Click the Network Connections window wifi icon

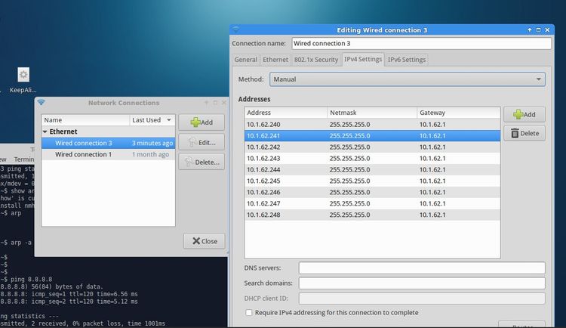42,102
